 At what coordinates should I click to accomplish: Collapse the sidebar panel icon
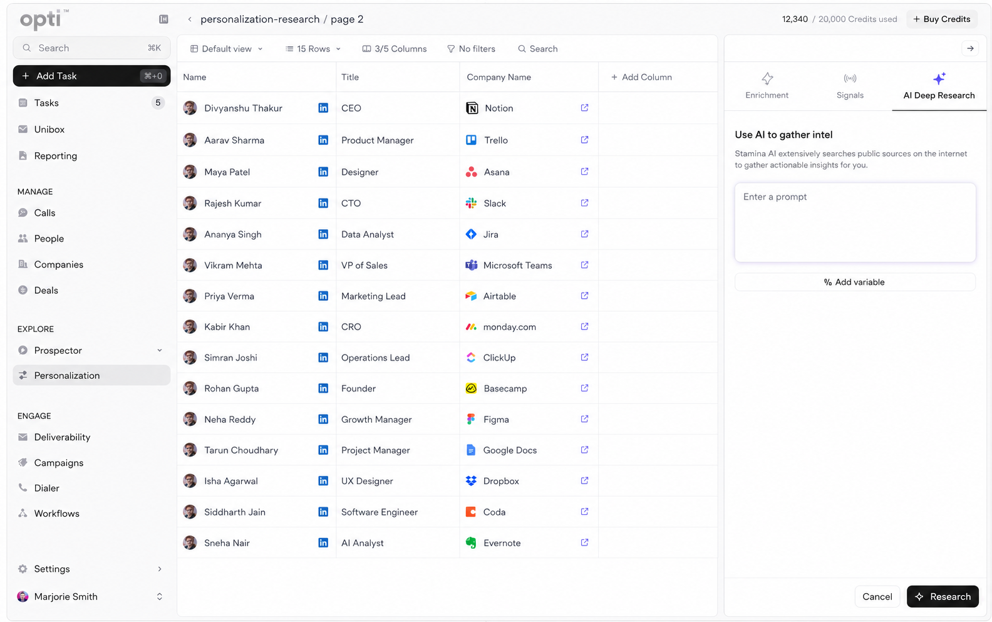tap(163, 19)
